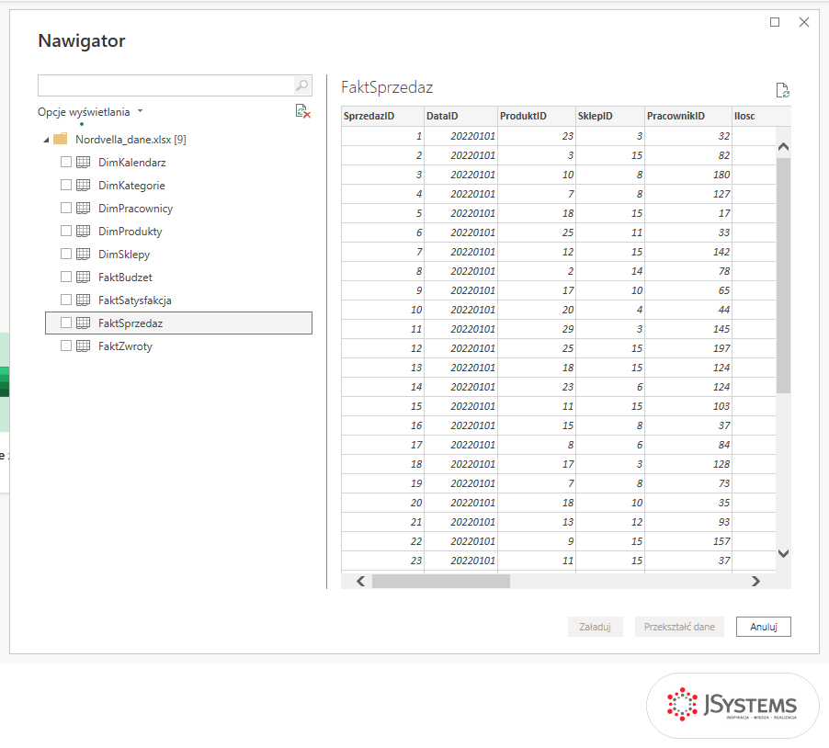The width and height of the screenshot is (829, 748).
Task: Open the Opcje wyświetlania dropdown
Action: point(90,112)
